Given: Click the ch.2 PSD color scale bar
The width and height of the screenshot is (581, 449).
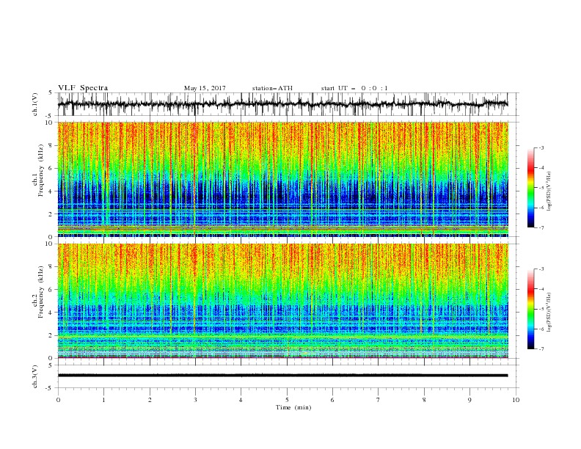Looking at the screenshot, I should tap(530, 309).
